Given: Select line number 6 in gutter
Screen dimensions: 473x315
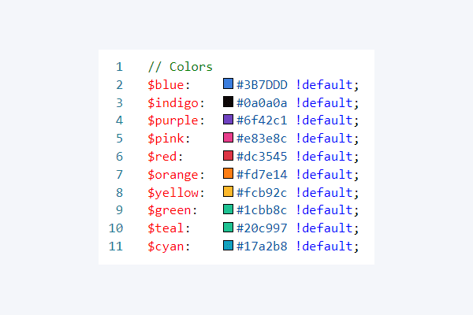Looking at the screenshot, I should coord(120,157).
